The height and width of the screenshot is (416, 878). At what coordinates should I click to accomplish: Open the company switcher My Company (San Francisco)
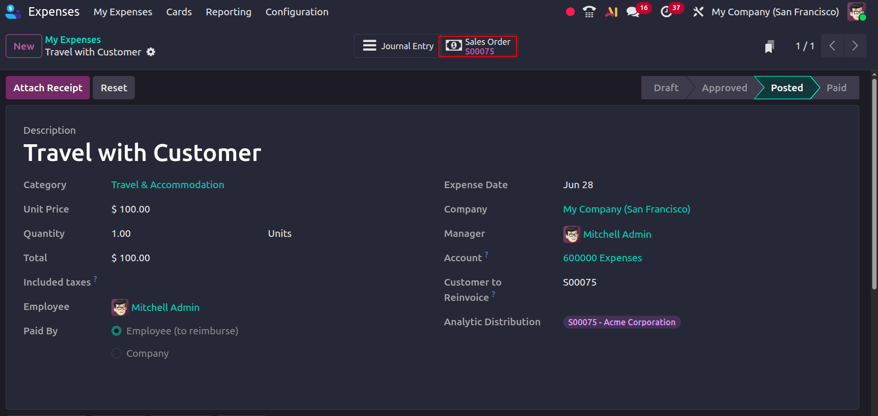pos(775,12)
